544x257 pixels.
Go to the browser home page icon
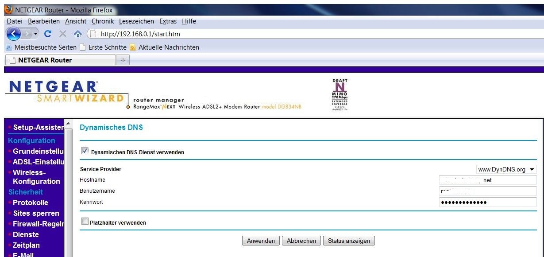(x=78, y=34)
